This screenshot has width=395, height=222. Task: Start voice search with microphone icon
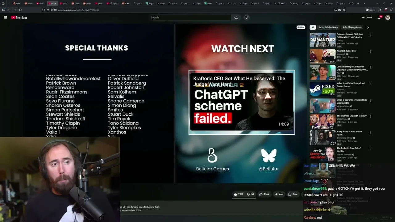[246, 18]
